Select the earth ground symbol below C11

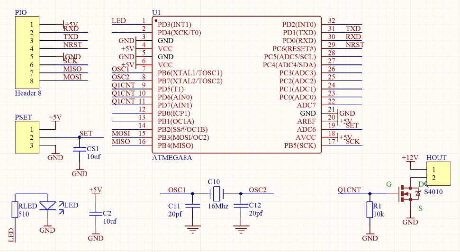pos(192,229)
